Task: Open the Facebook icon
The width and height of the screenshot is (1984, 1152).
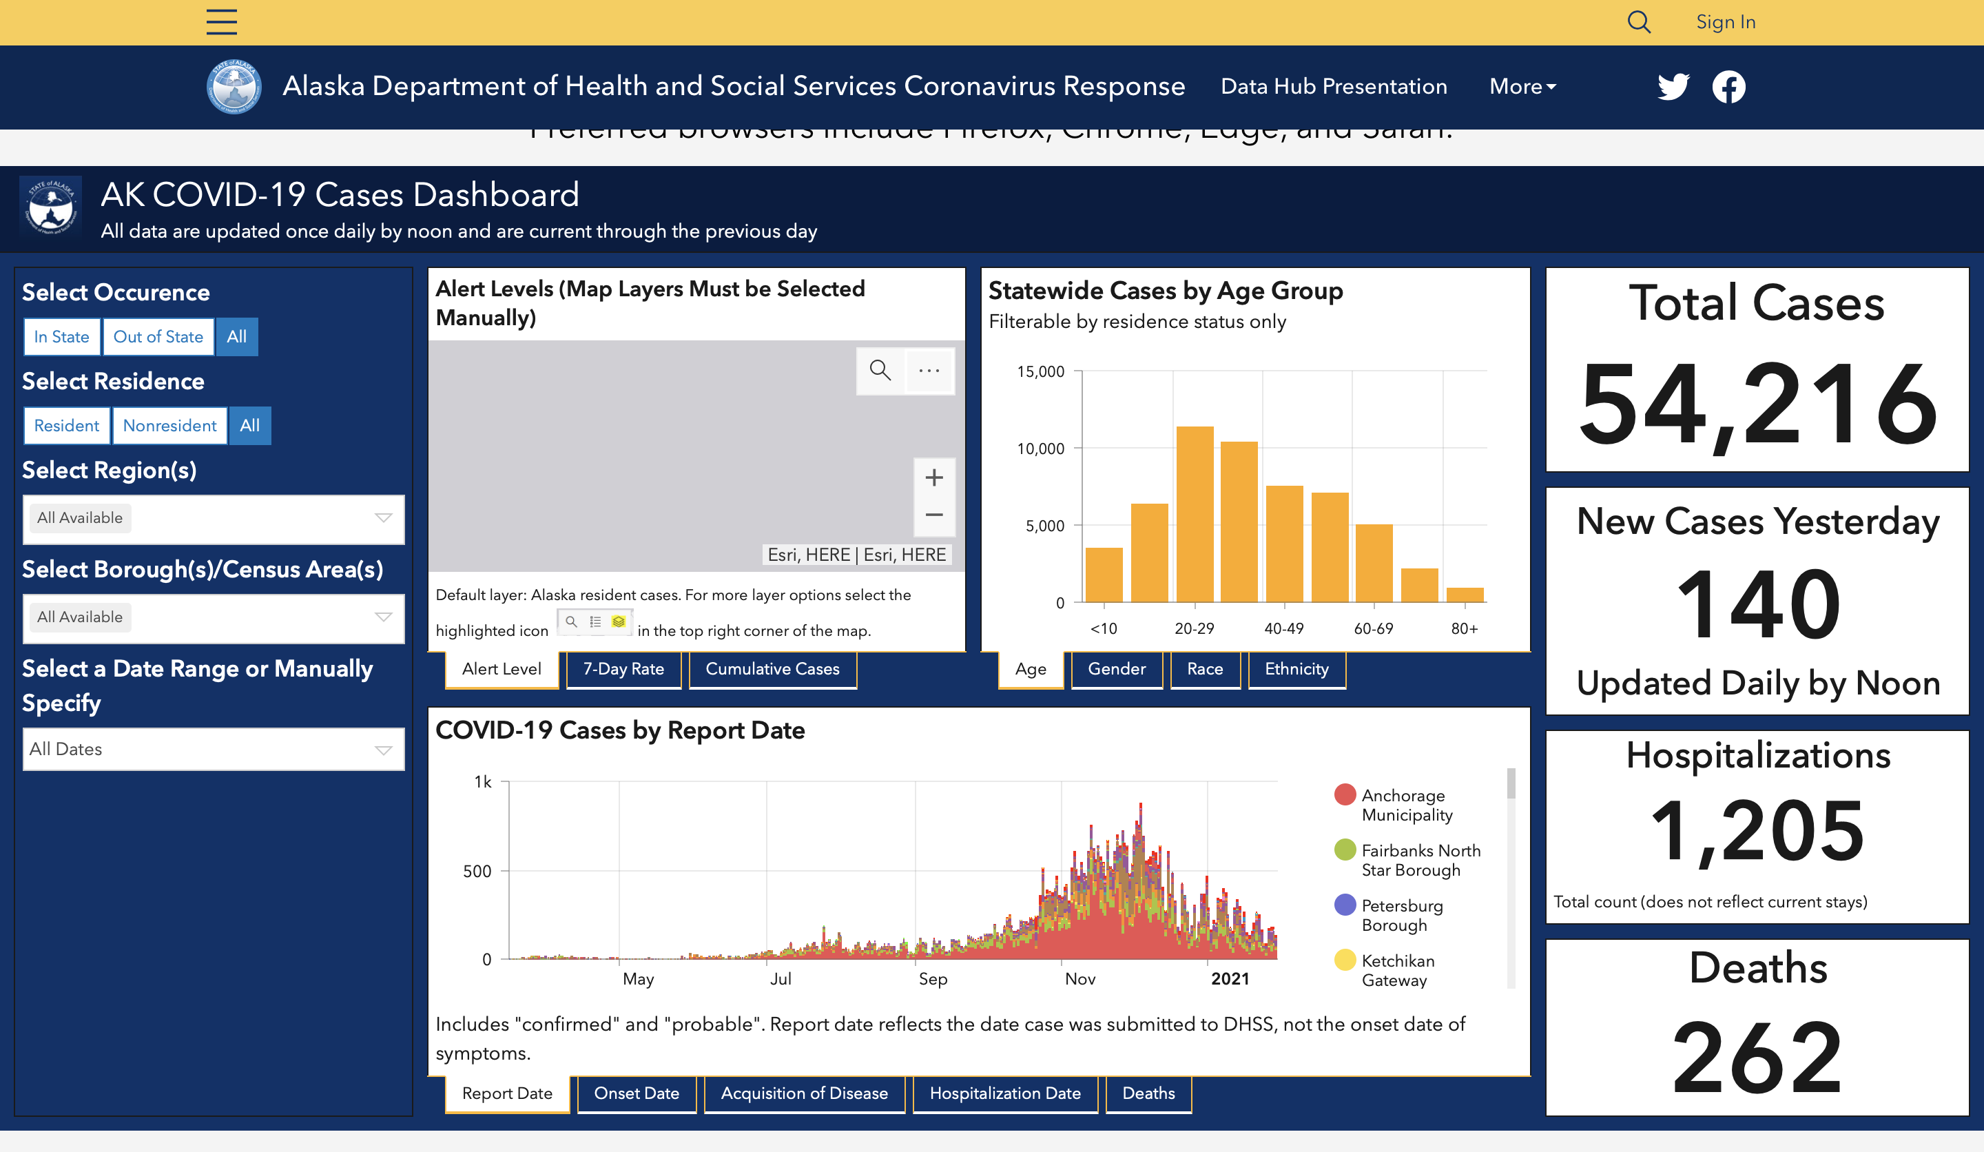Action: [x=1729, y=87]
